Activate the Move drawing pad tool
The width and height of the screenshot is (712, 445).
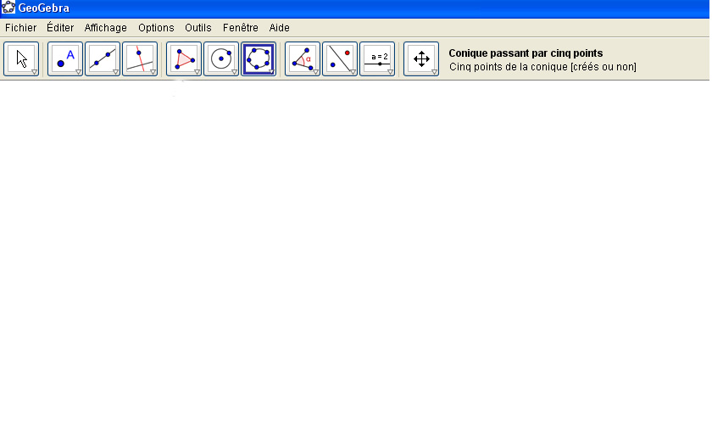click(x=420, y=58)
